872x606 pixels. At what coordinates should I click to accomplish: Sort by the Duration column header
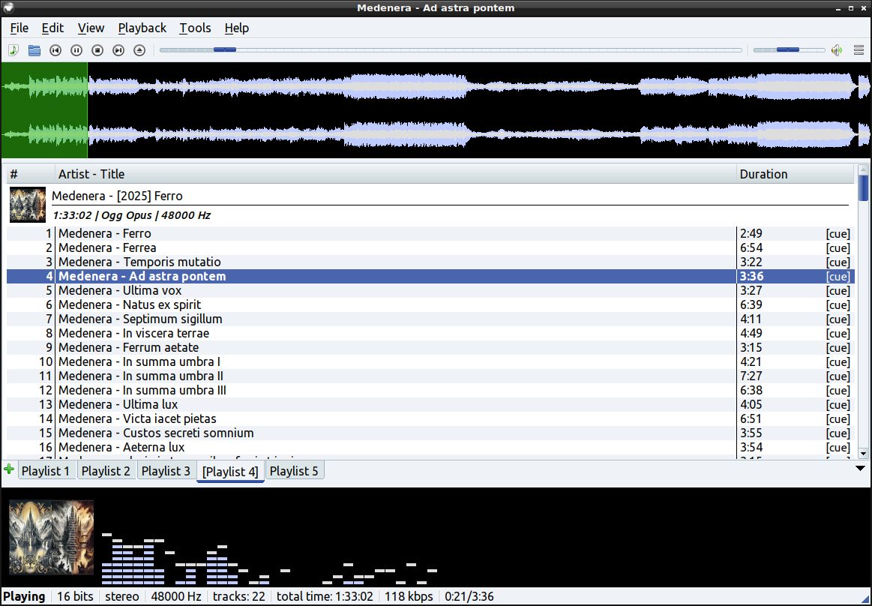[x=763, y=174]
